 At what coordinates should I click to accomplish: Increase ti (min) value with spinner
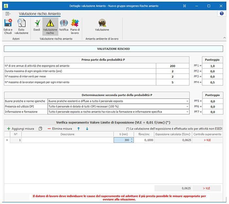pos(132,139)
